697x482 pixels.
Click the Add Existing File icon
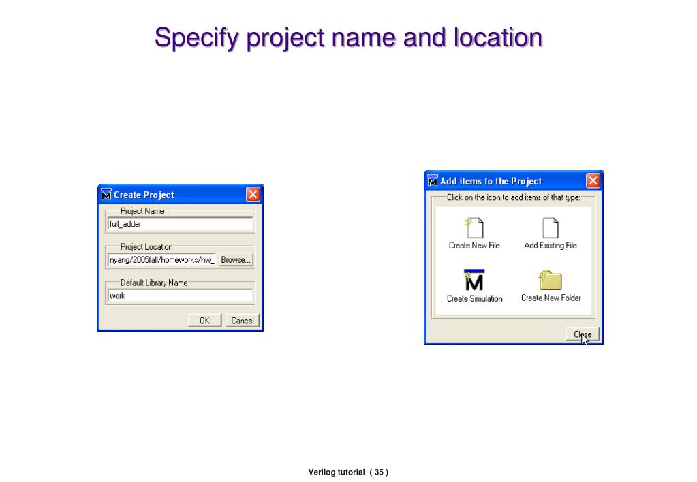[551, 228]
